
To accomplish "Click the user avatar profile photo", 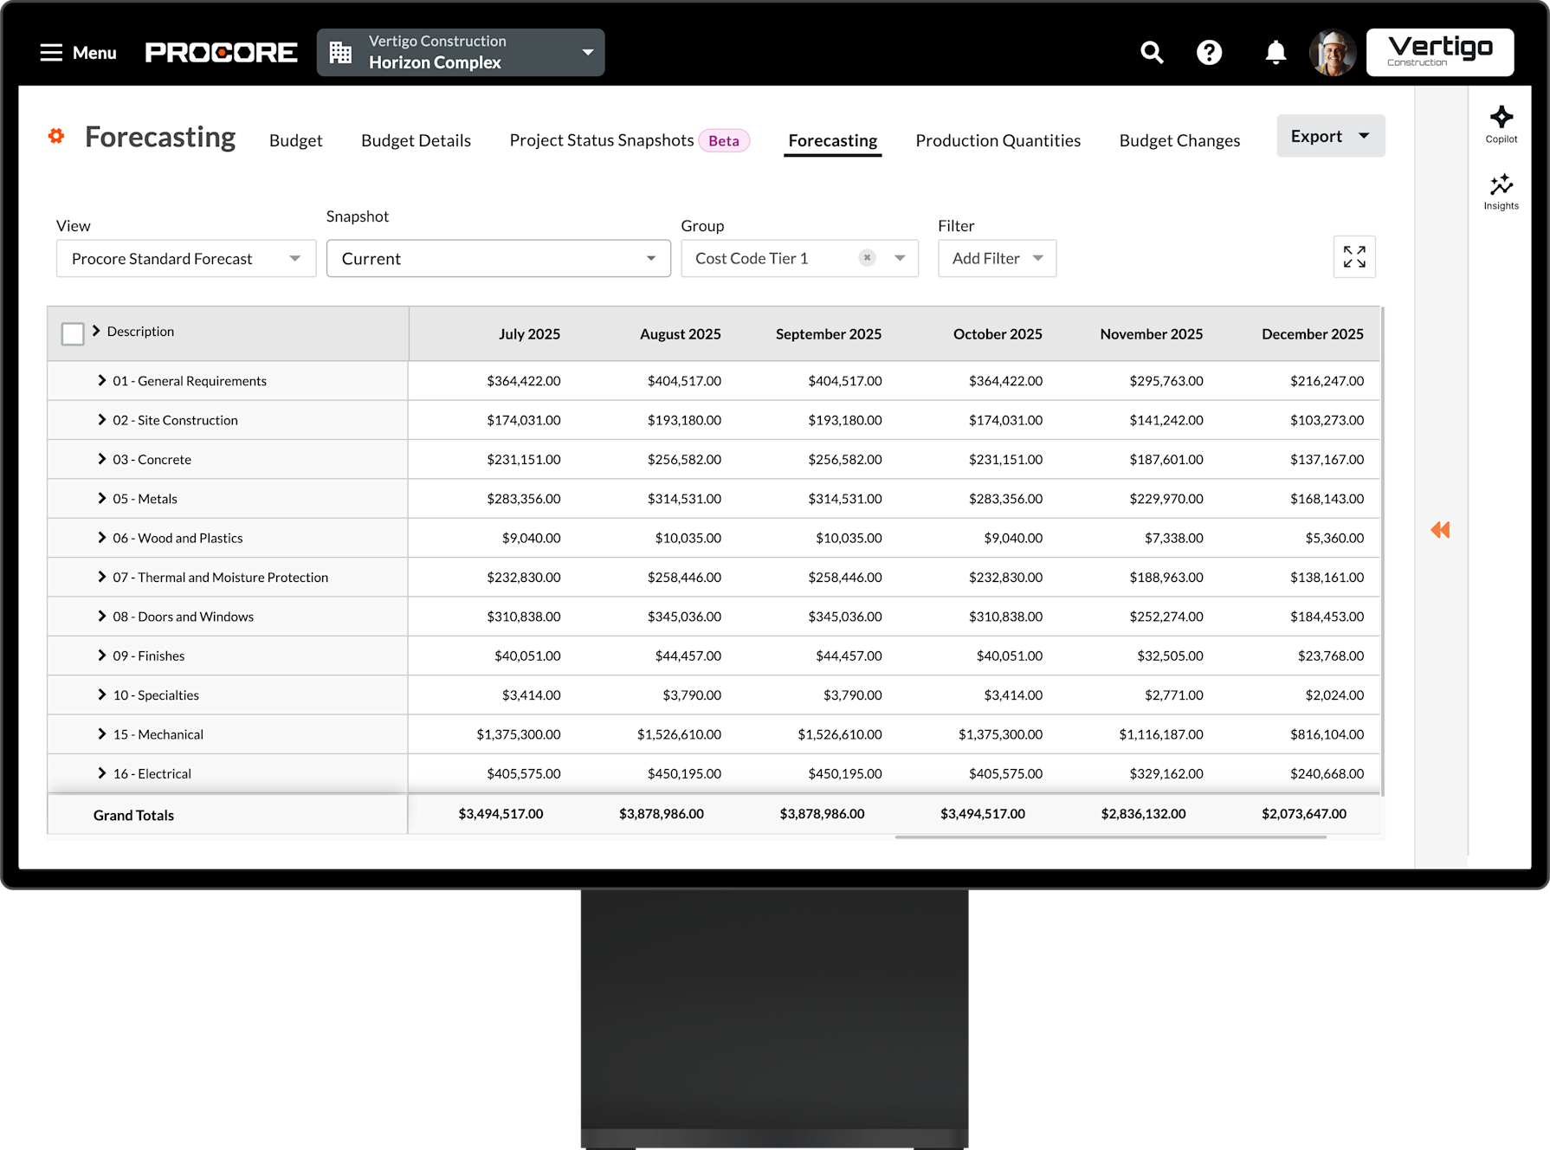I will [1333, 52].
